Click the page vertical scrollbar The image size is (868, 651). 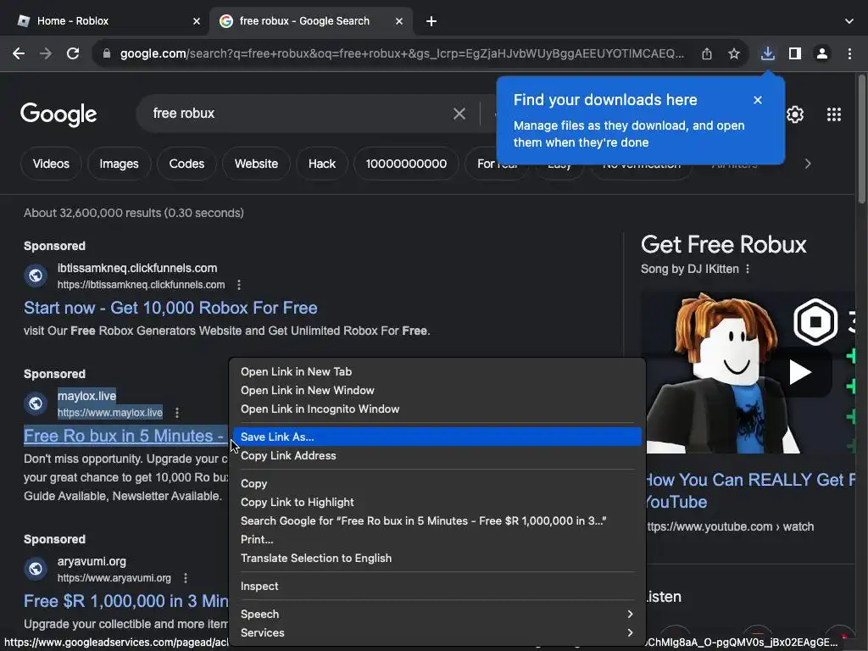[x=861, y=138]
